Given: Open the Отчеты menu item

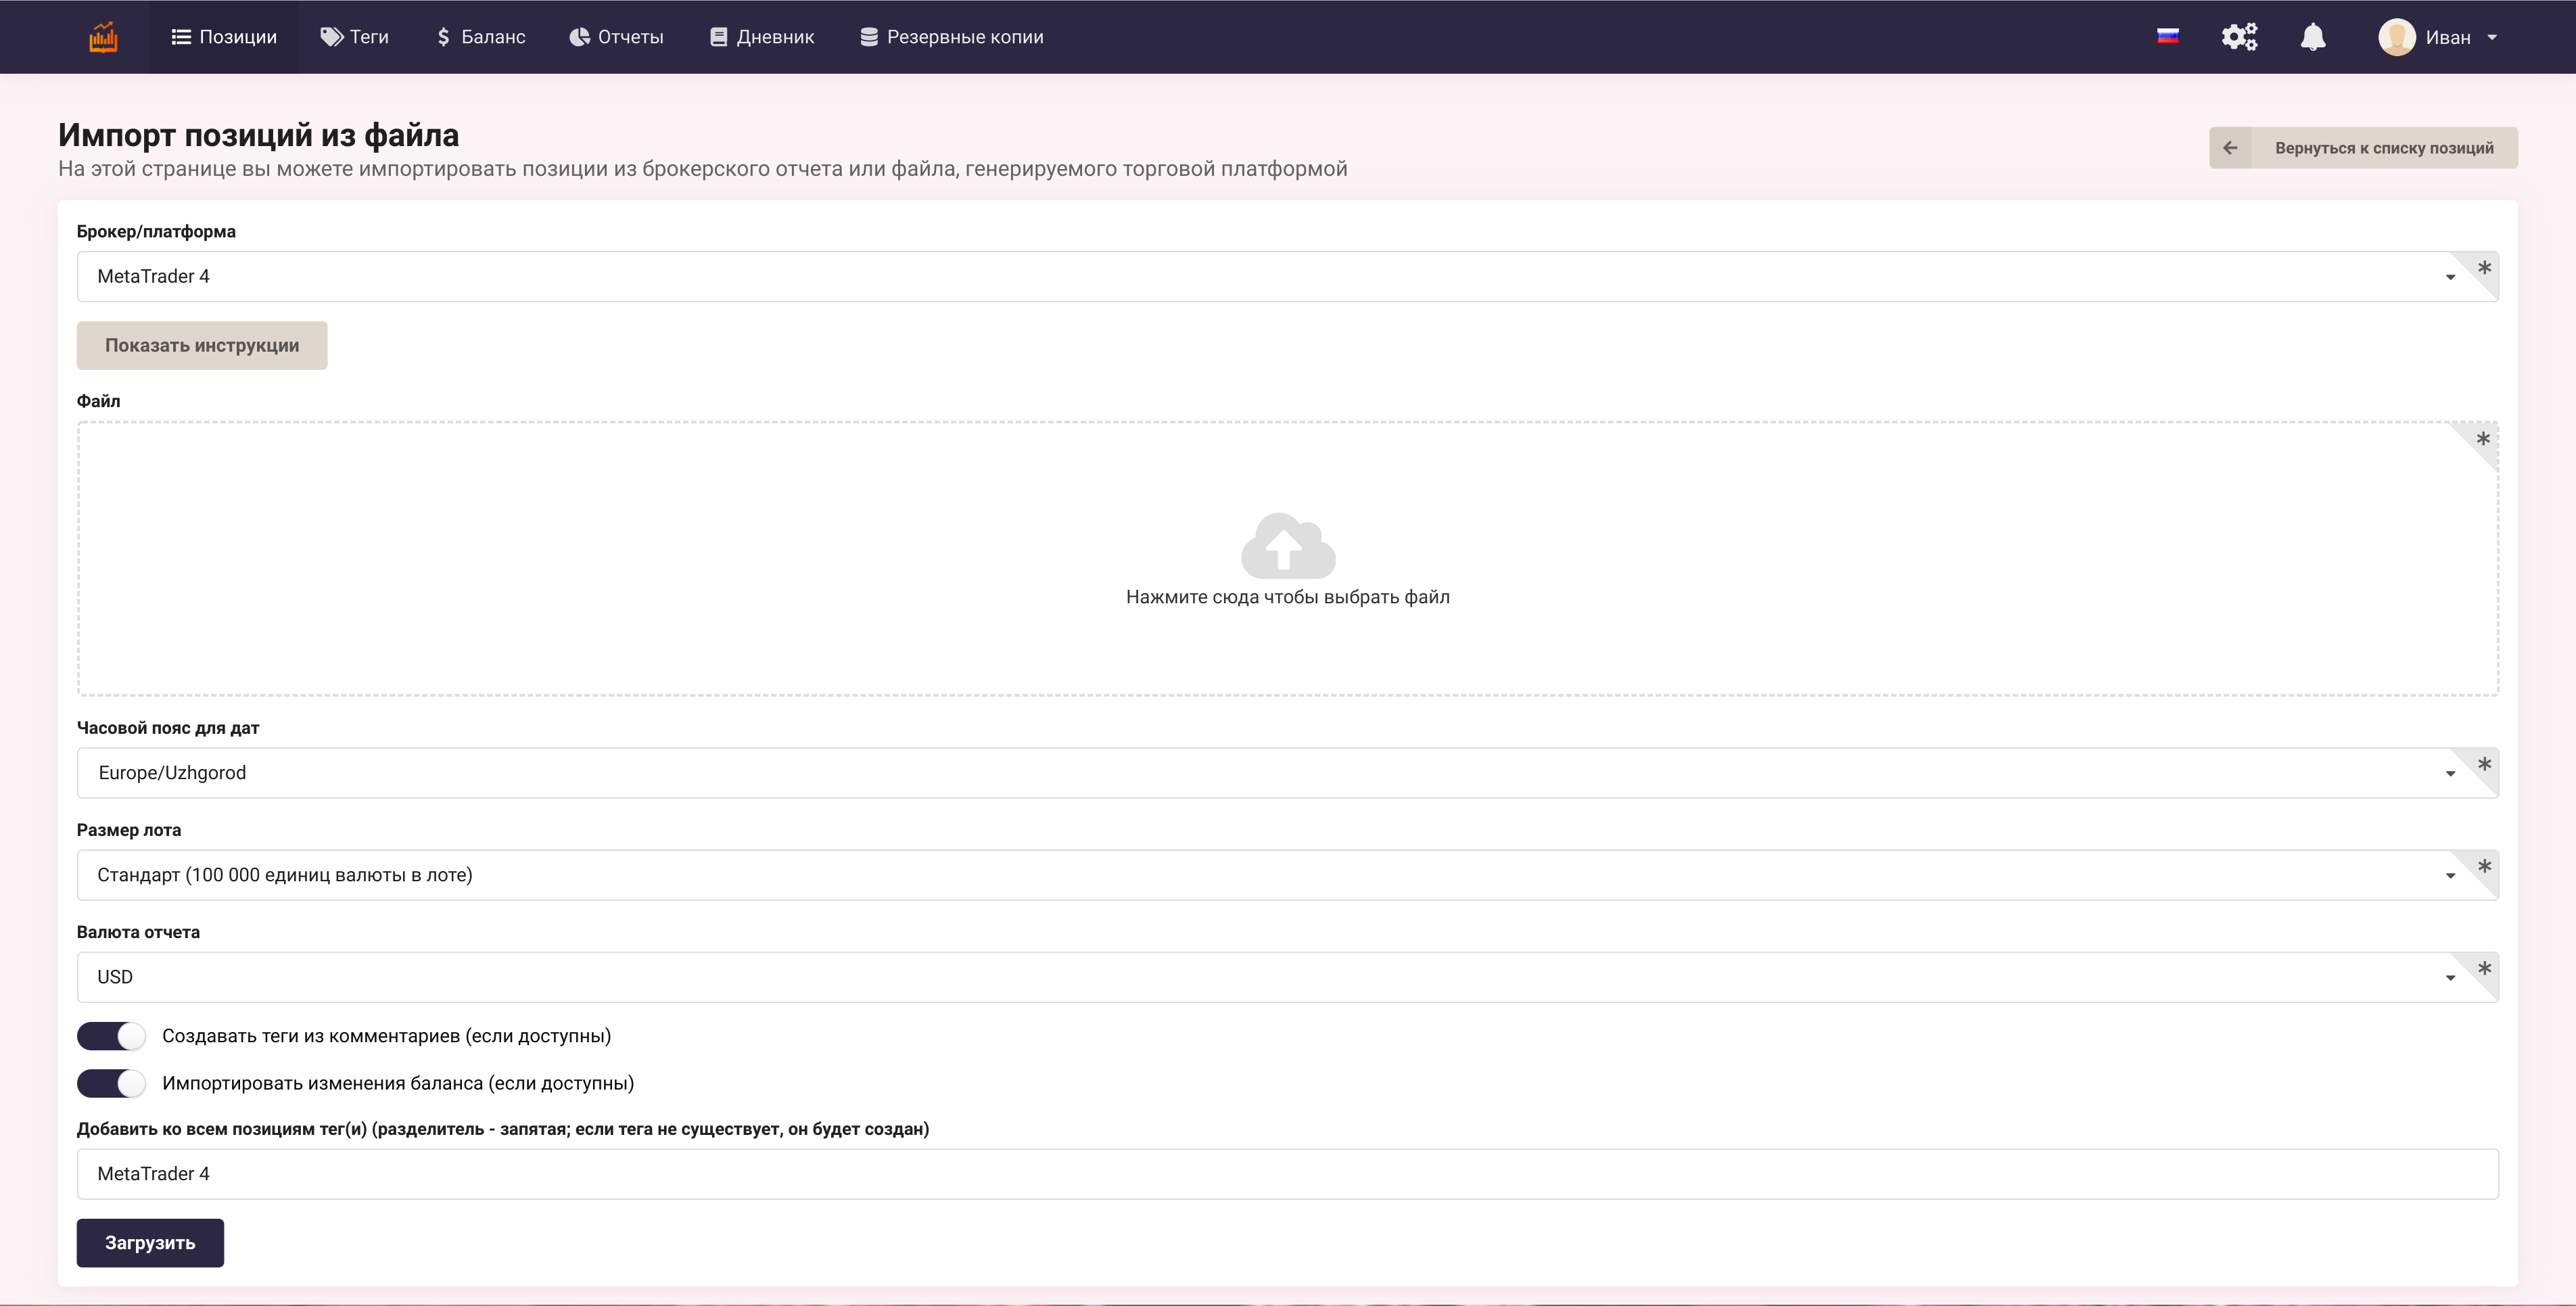Looking at the screenshot, I should (x=616, y=37).
